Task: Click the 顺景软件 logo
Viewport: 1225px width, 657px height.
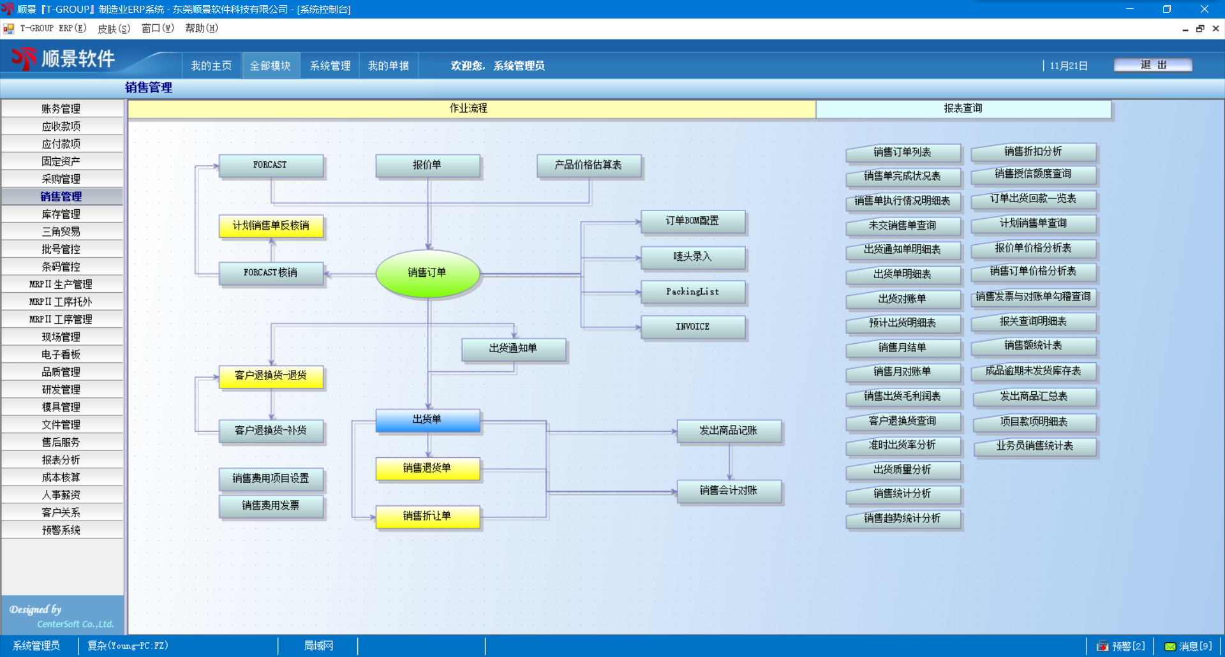Action: point(64,59)
